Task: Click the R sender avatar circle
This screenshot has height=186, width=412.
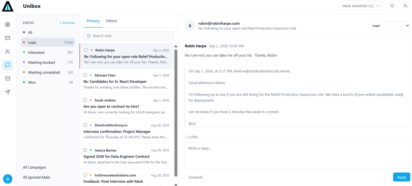Action: pos(190,26)
